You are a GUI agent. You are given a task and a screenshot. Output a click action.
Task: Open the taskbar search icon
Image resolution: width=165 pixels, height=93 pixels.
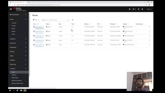pyautogui.click(x=14, y=90)
